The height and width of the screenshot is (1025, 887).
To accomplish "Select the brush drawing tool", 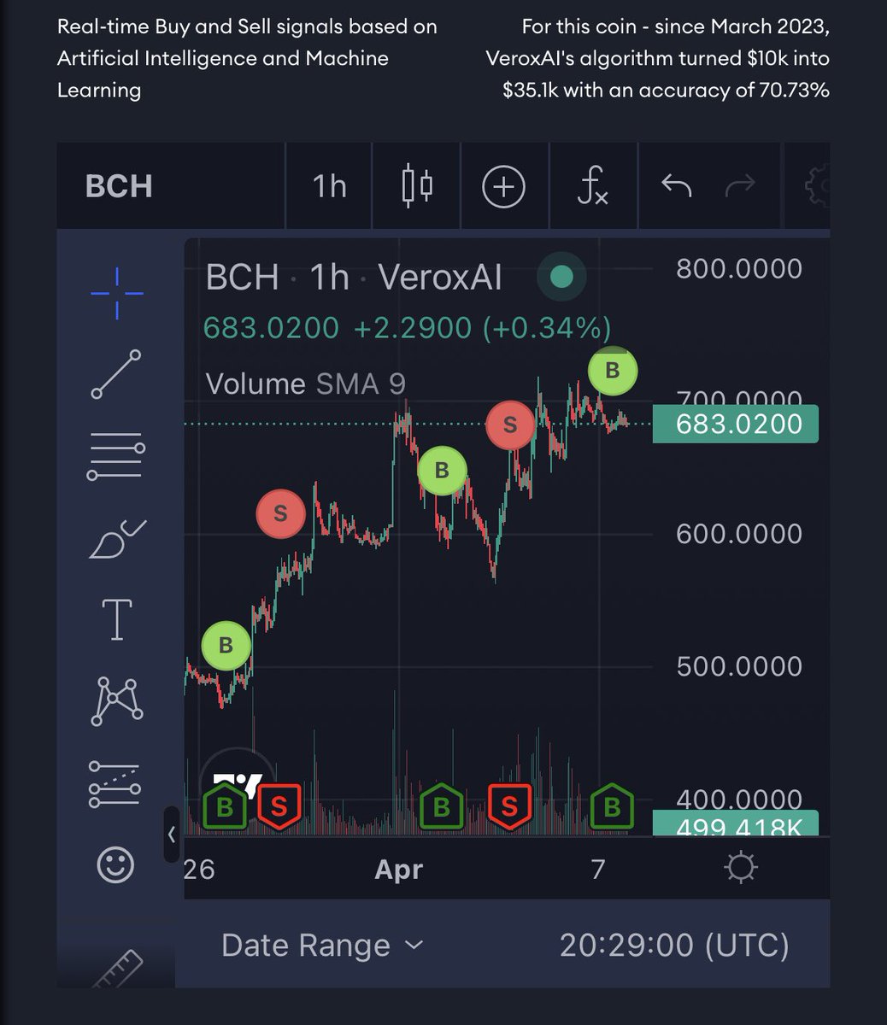I will point(117,538).
